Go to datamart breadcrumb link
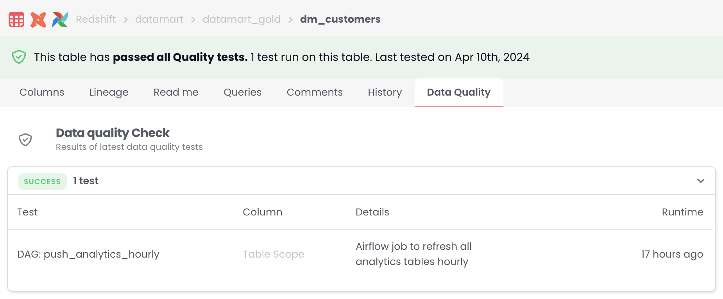 click(x=159, y=20)
